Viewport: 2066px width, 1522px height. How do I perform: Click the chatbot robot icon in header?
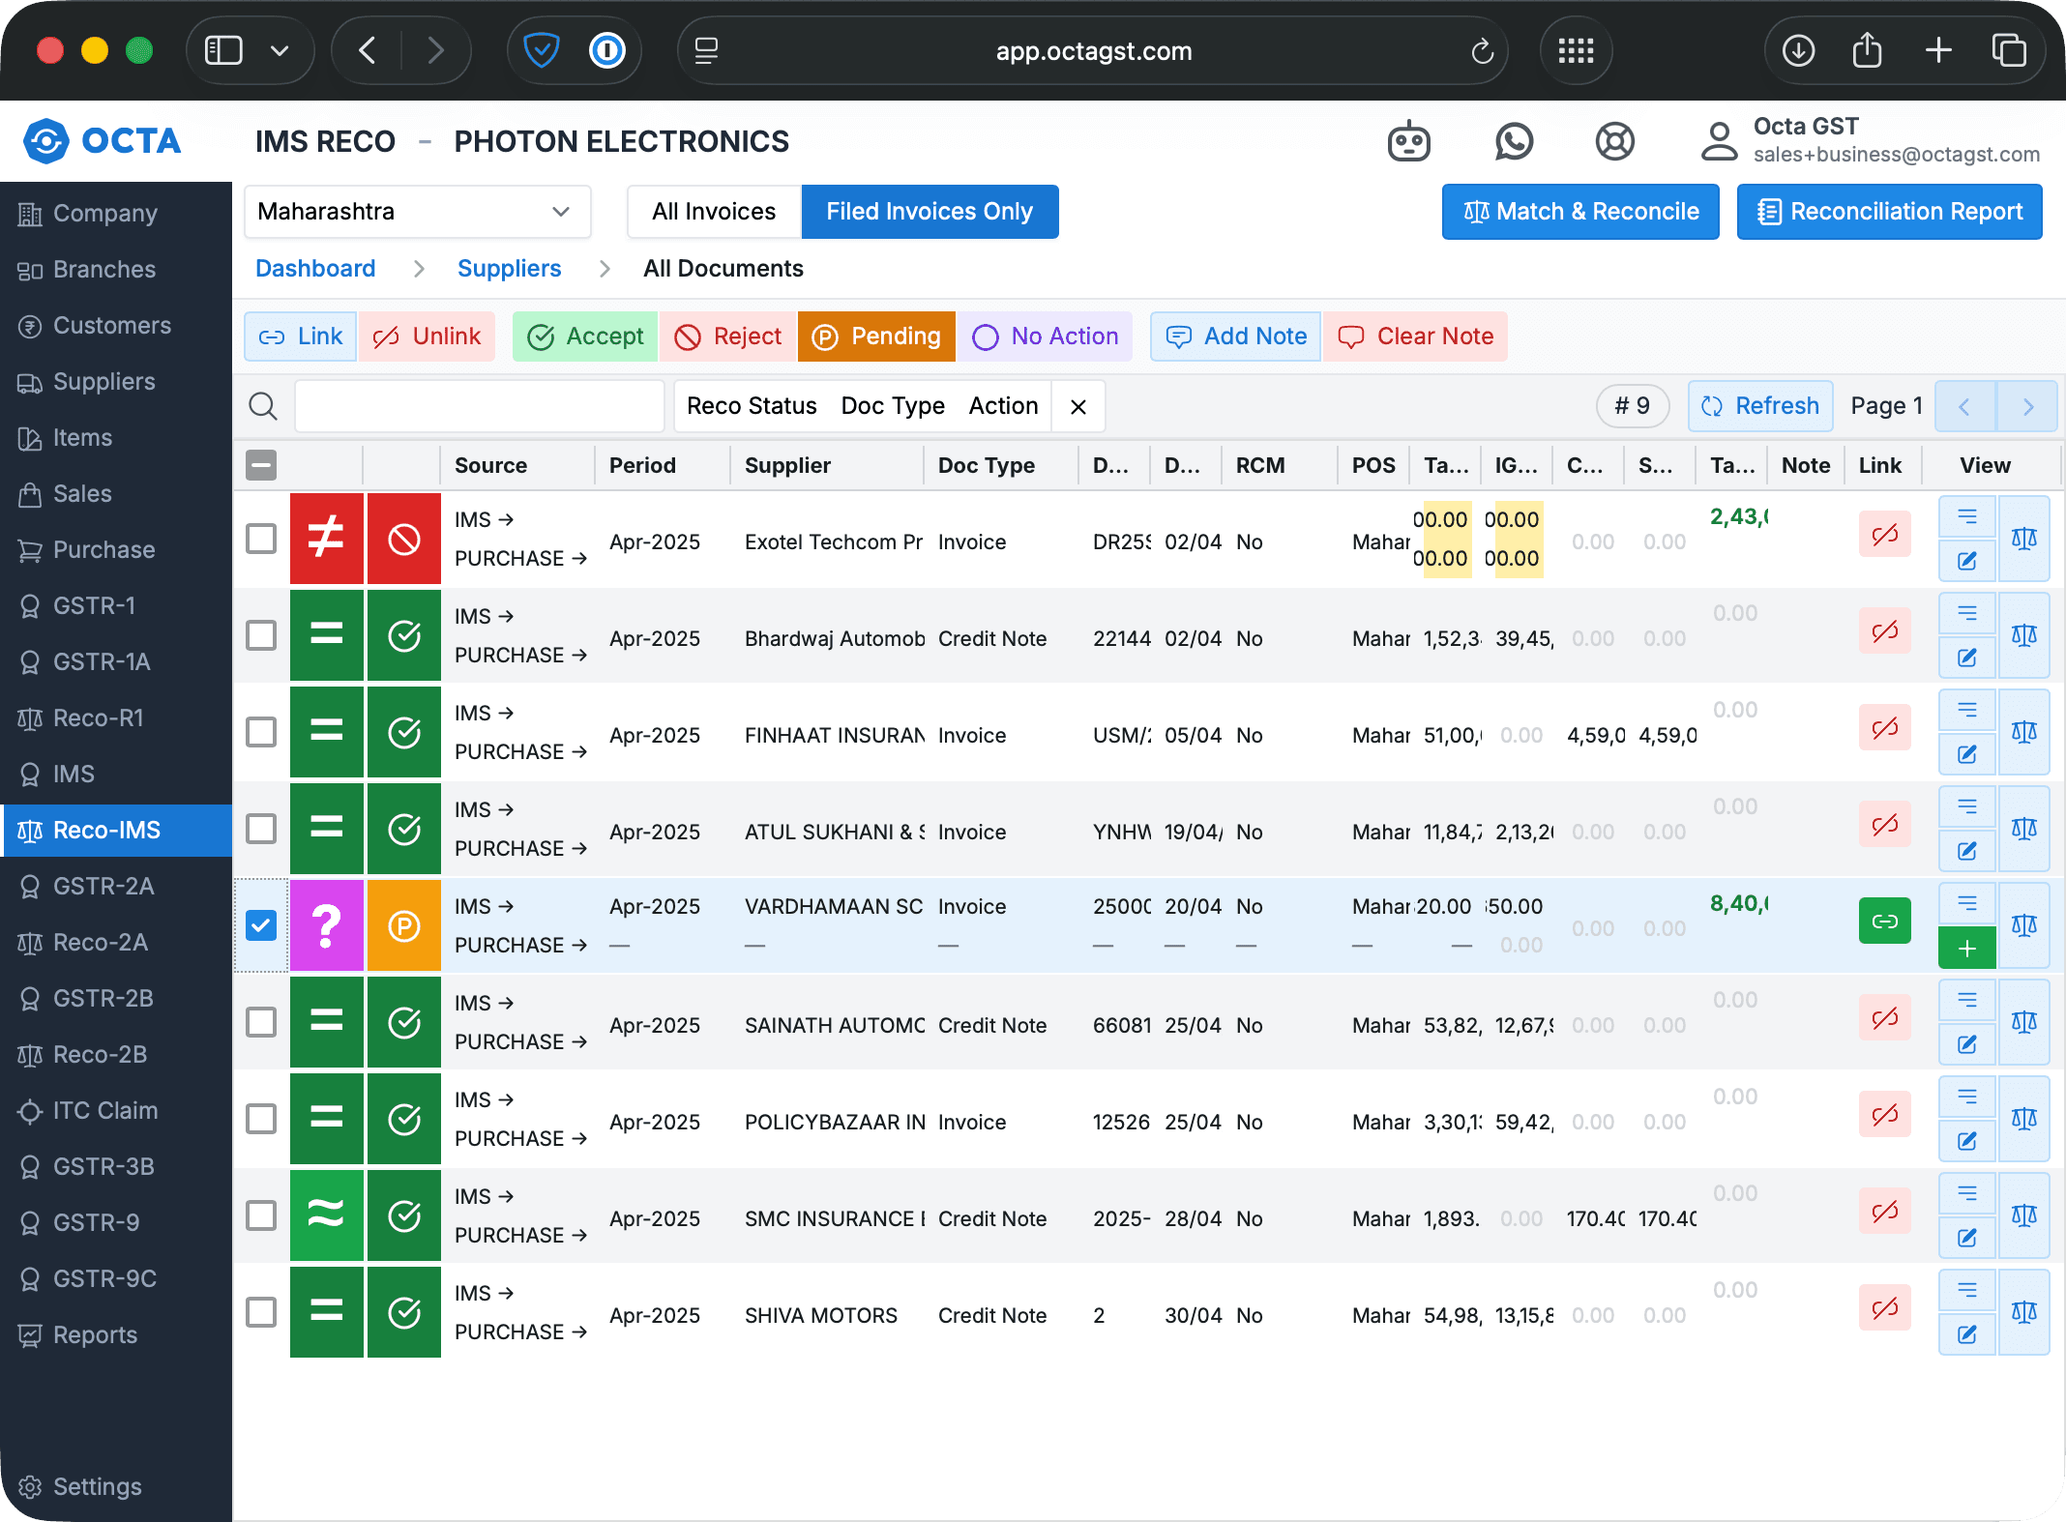(x=1408, y=142)
